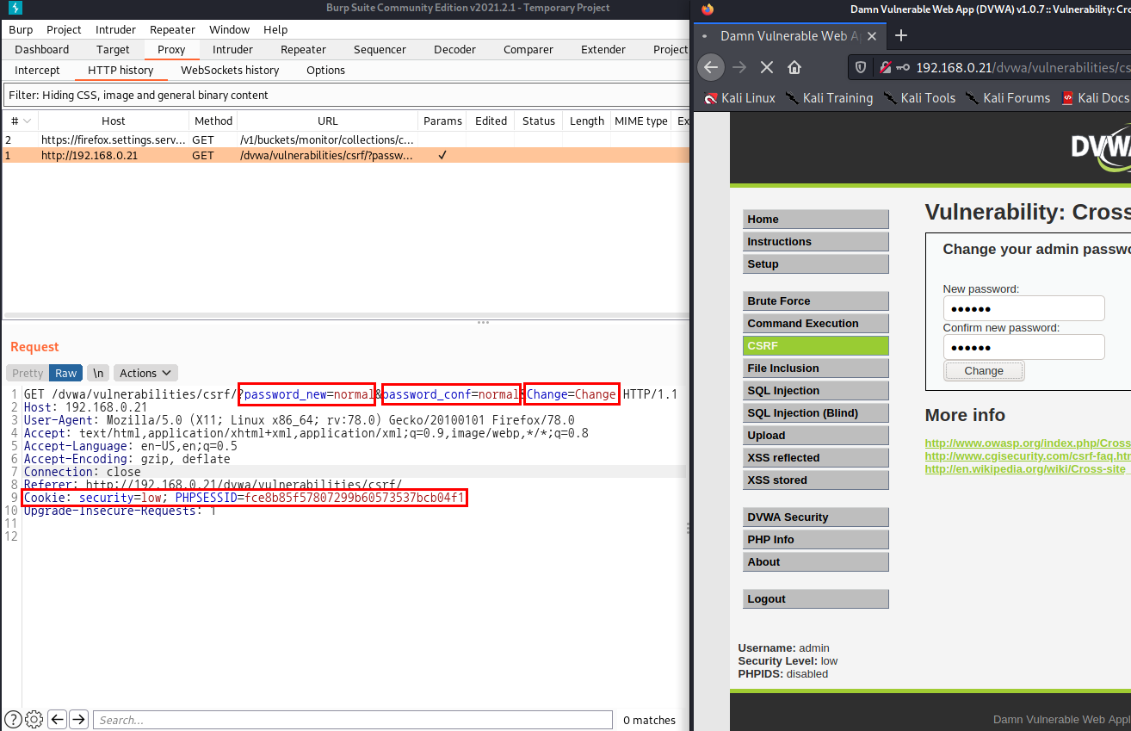Switch request view to Raw
Viewport: 1131px width, 731px height.
pyautogui.click(x=66, y=373)
